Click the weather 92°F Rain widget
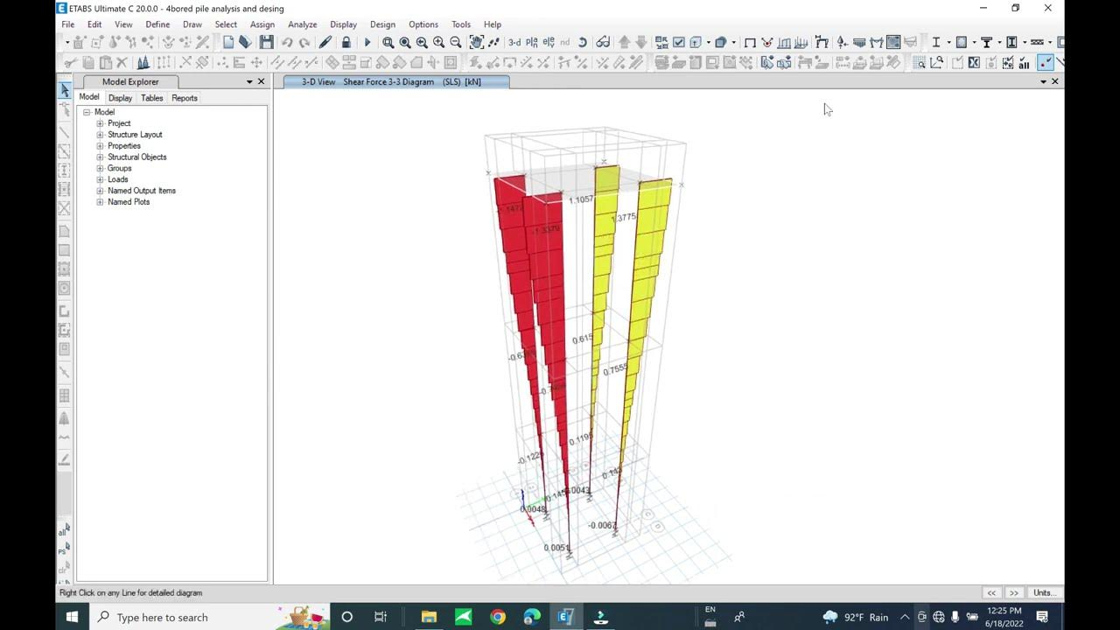 [855, 617]
